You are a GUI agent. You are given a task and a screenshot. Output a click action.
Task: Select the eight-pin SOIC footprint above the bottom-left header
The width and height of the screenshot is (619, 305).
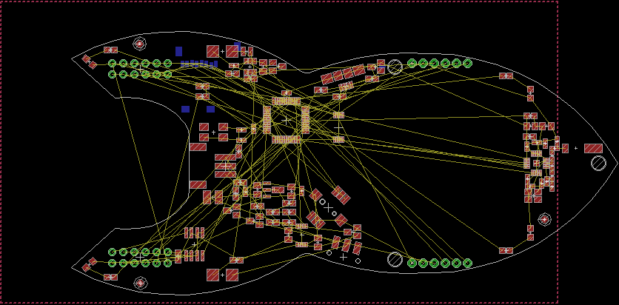tap(194, 244)
